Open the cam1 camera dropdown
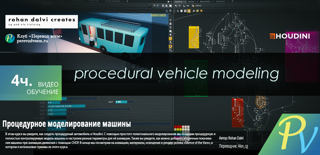This screenshot has height=155, width=320. pos(162,16)
